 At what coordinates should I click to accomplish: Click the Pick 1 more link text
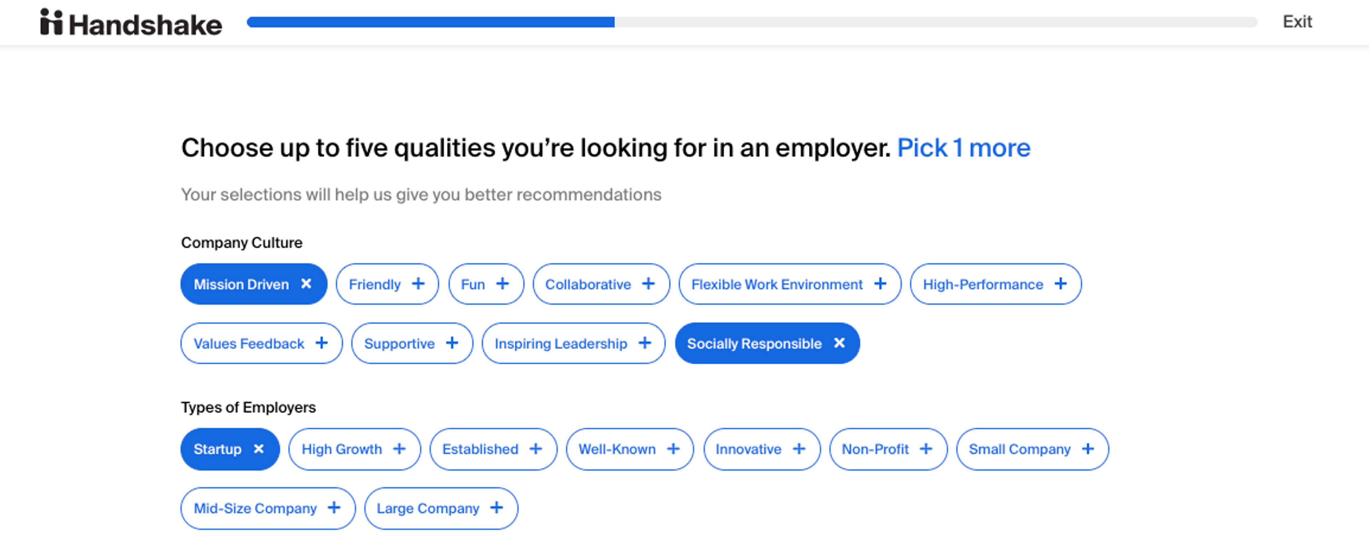[963, 147]
